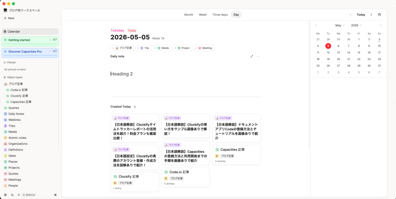Open Calendar in the sidebar
396x199 pixels.
30,32
